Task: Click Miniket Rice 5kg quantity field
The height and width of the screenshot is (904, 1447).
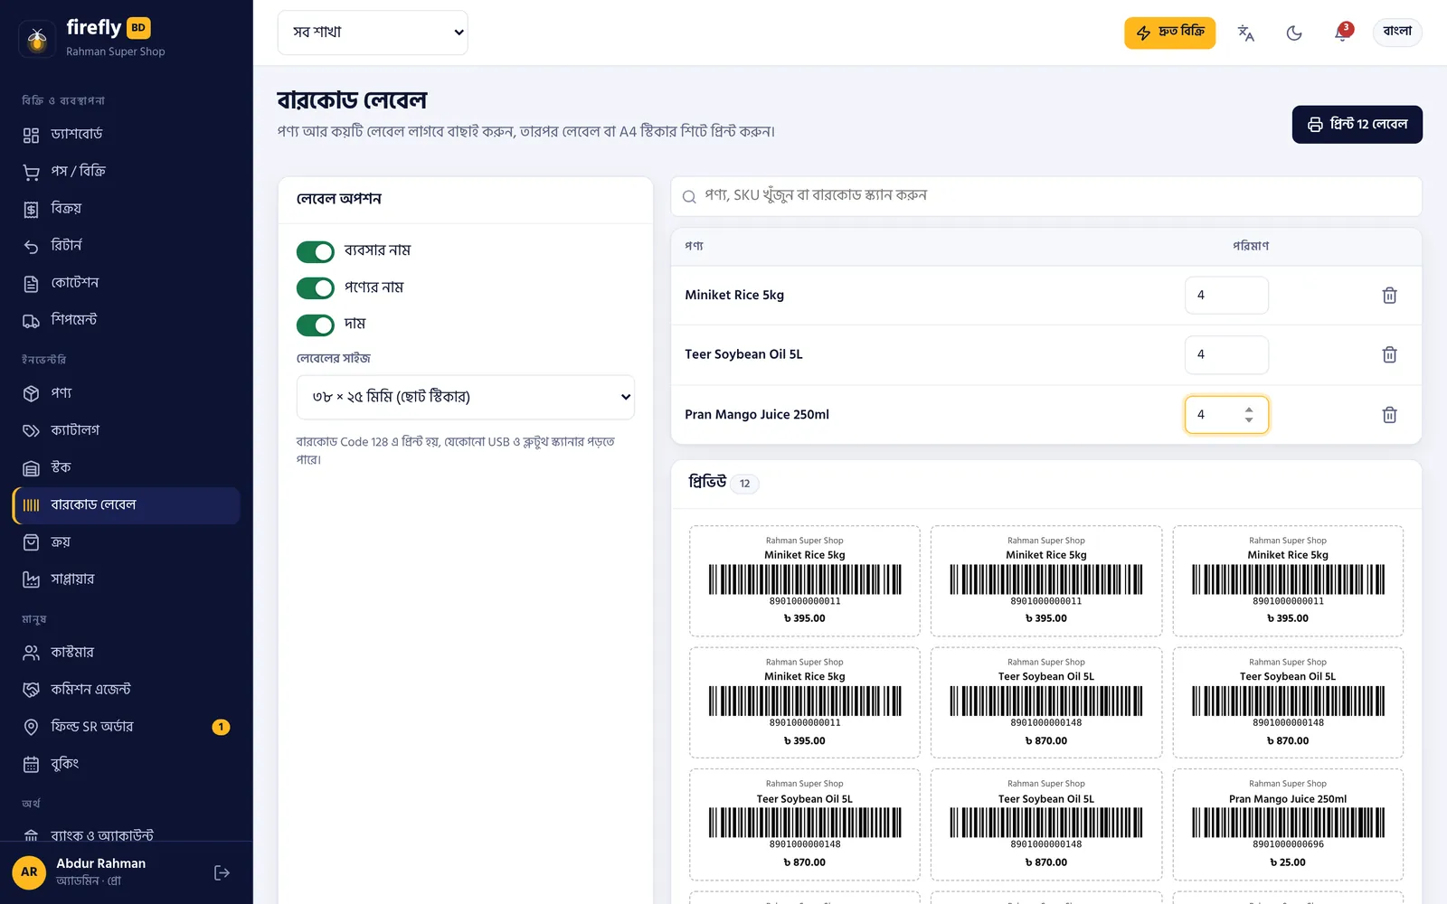Action: [1226, 296]
